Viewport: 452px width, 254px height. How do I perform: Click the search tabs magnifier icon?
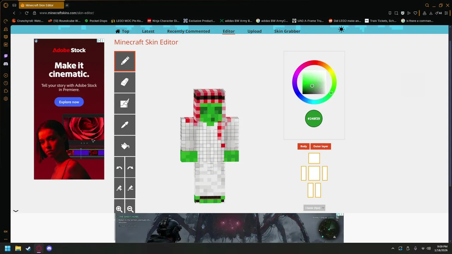coord(427,5)
